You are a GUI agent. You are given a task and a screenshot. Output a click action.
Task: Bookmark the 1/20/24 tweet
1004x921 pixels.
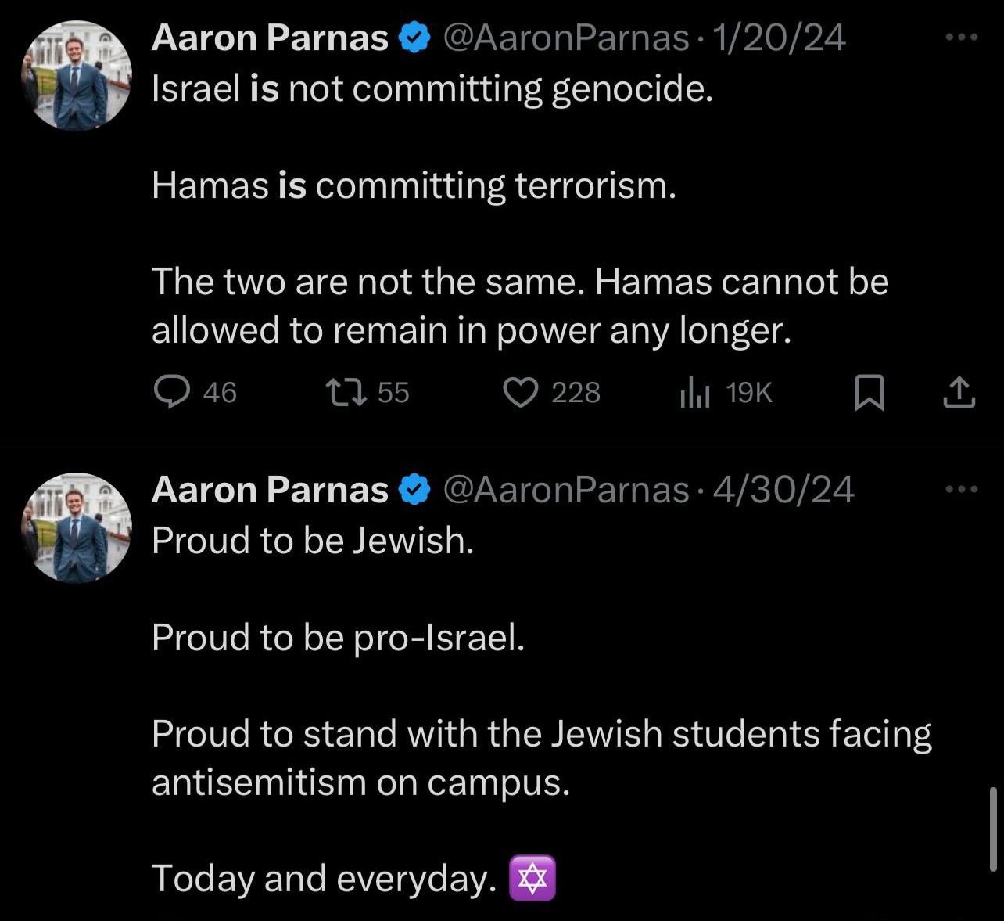(869, 392)
